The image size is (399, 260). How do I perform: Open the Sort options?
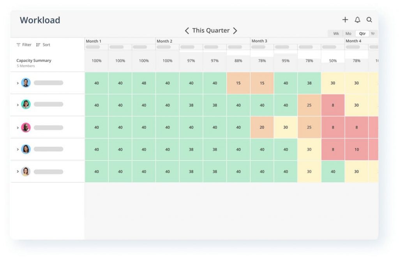43,45
